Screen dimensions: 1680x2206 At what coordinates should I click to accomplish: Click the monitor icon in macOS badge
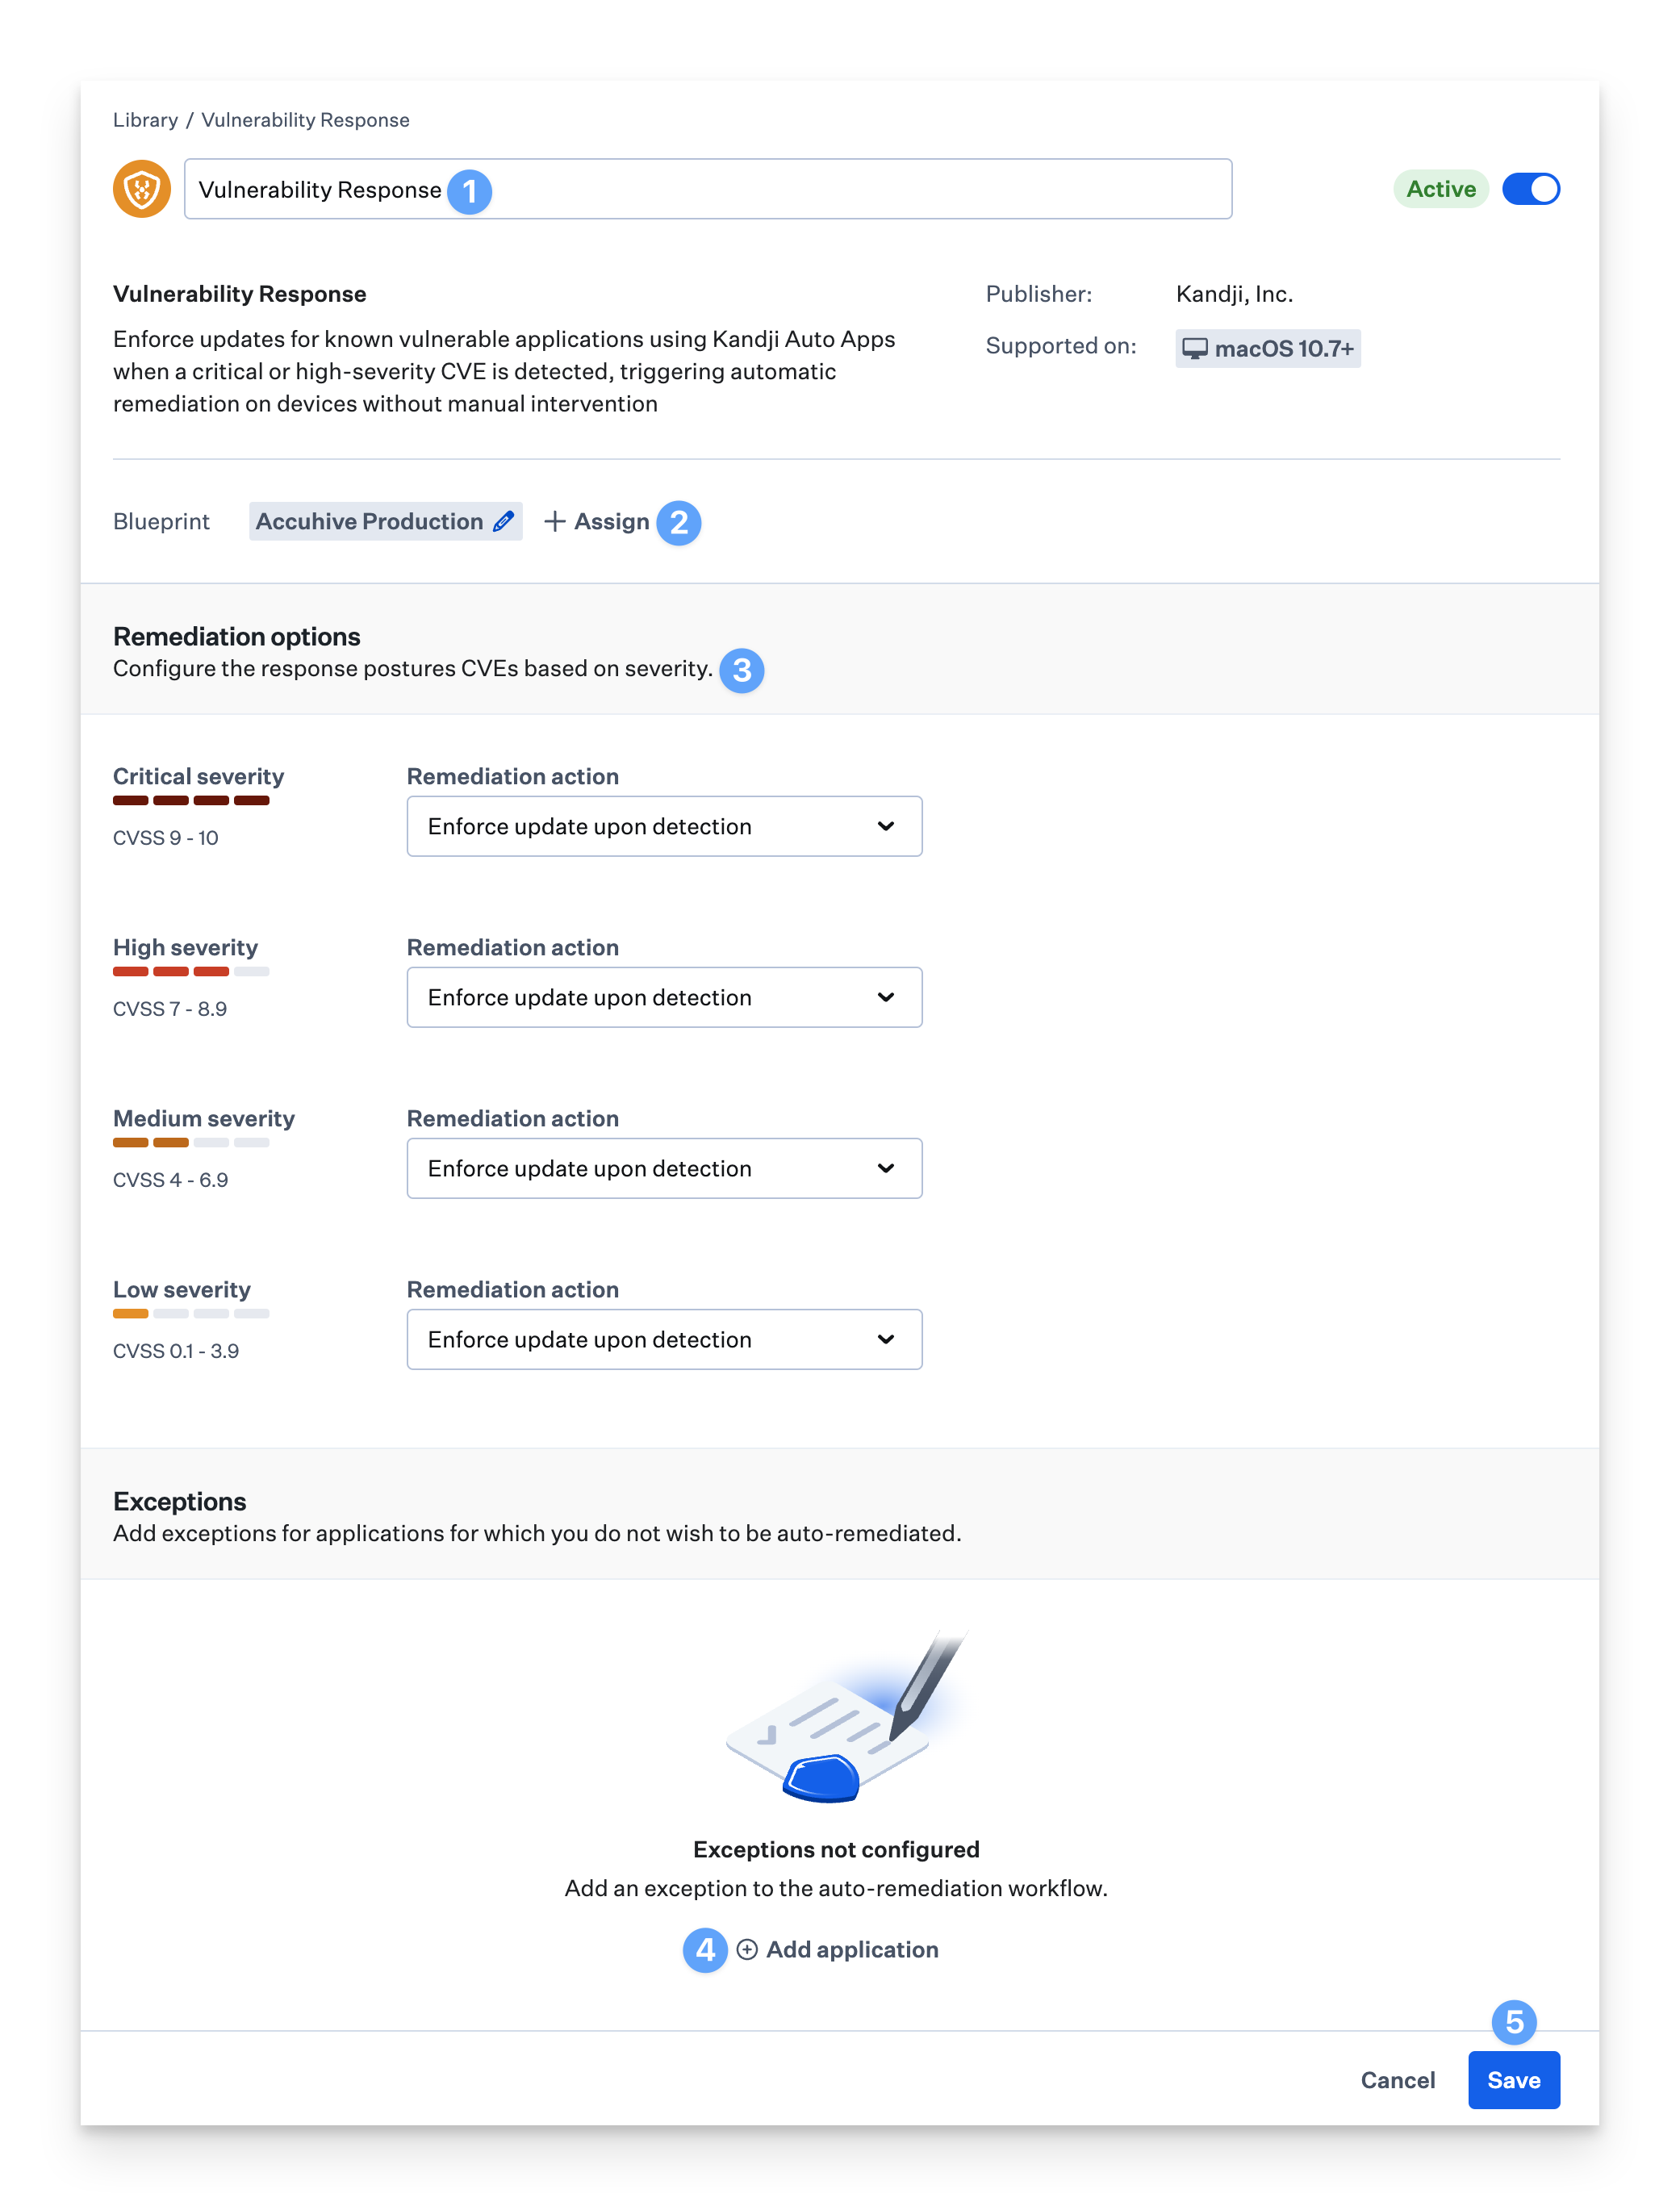tap(1195, 349)
